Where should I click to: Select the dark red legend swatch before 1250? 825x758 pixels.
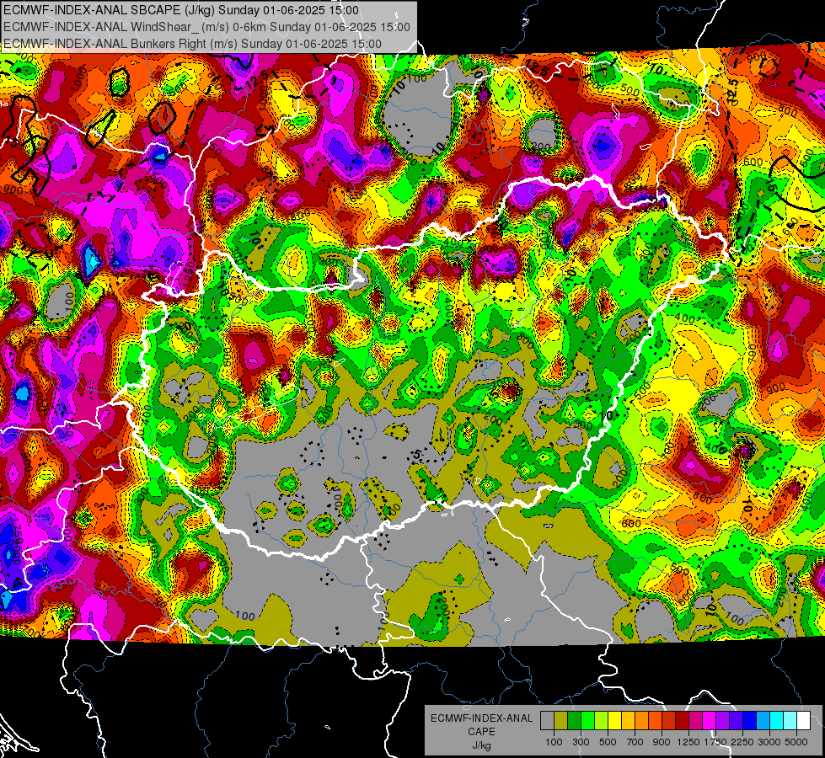(683, 720)
